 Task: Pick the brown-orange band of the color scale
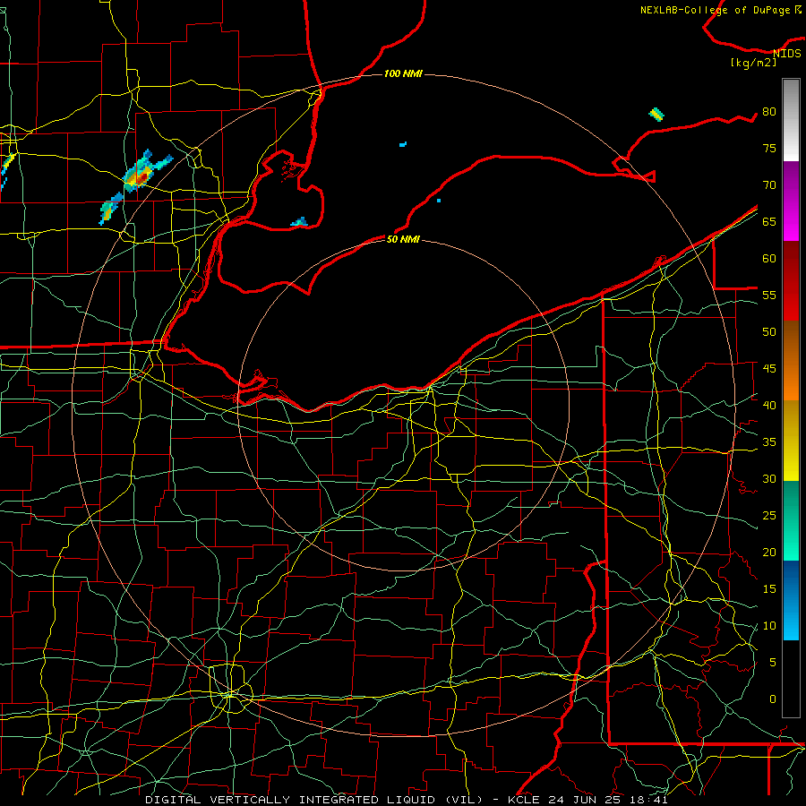(791, 360)
